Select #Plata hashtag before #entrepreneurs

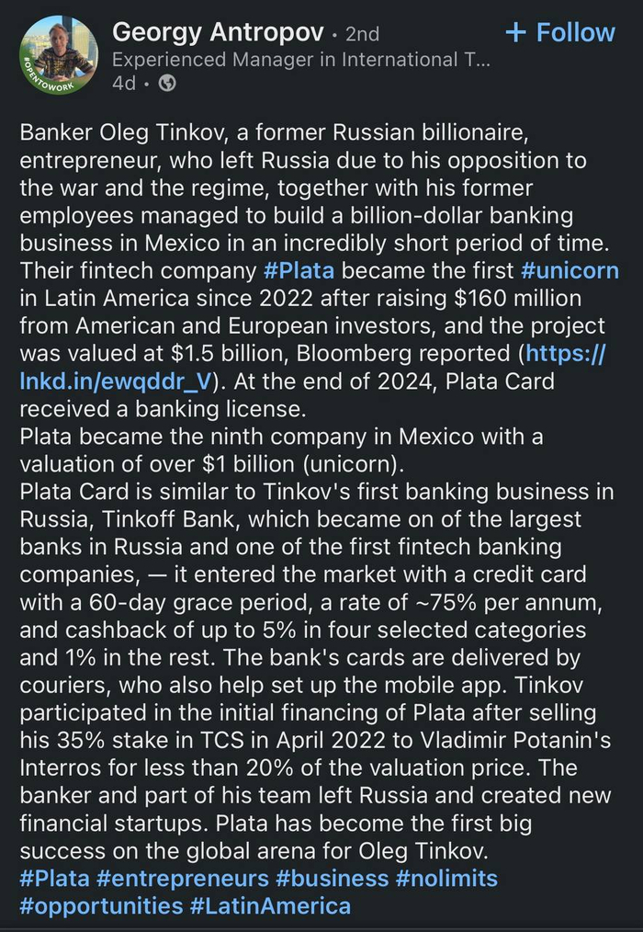tap(55, 879)
